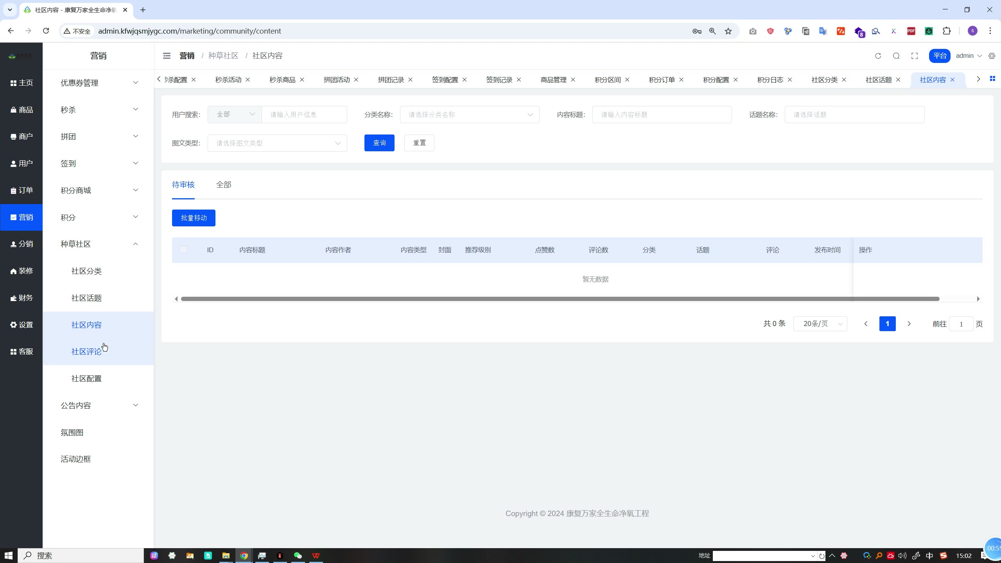Switch to the 社区话题 page tab
The width and height of the screenshot is (1001, 563).
click(879, 80)
